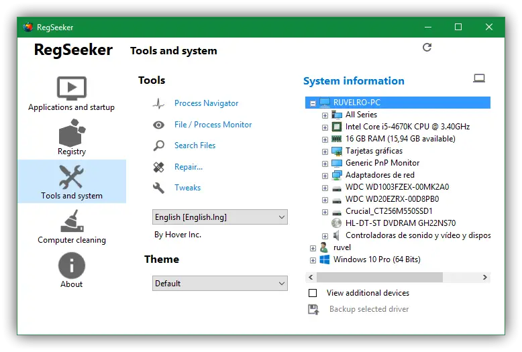This screenshot has width=522, height=352.
Task: Expand the Intel Core i5-4670K node
Action: [x=325, y=127]
